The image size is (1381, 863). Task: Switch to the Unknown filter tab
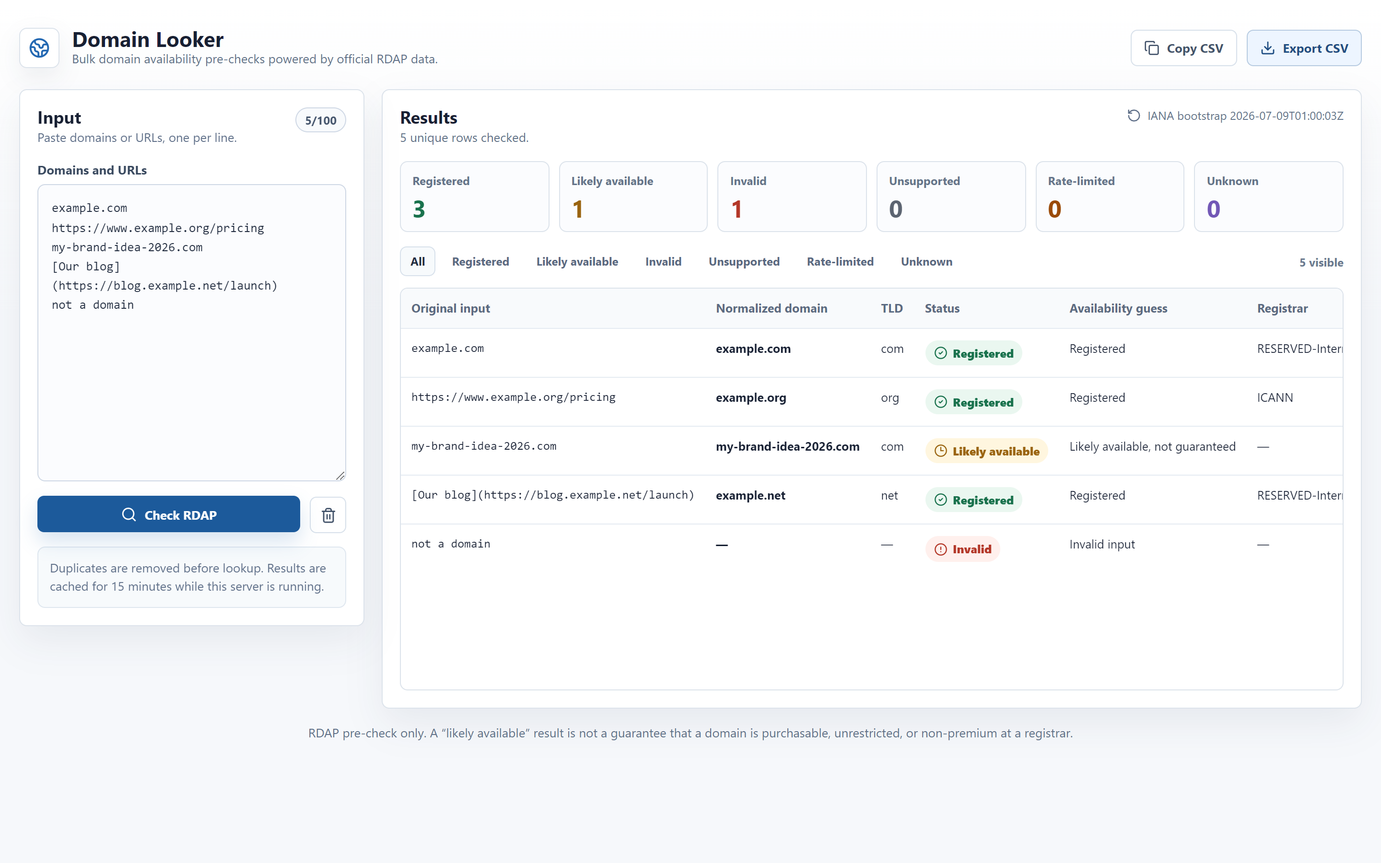tap(926, 261)
